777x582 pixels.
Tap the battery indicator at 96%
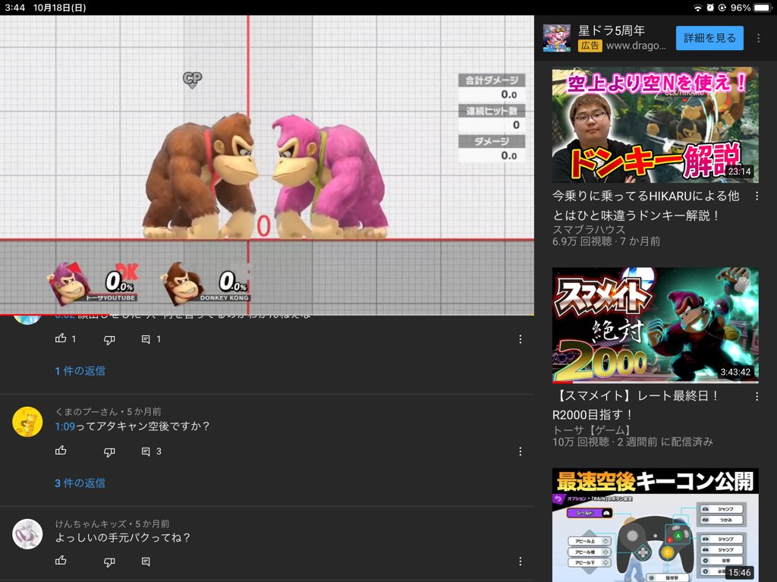[x=762, y=8]
